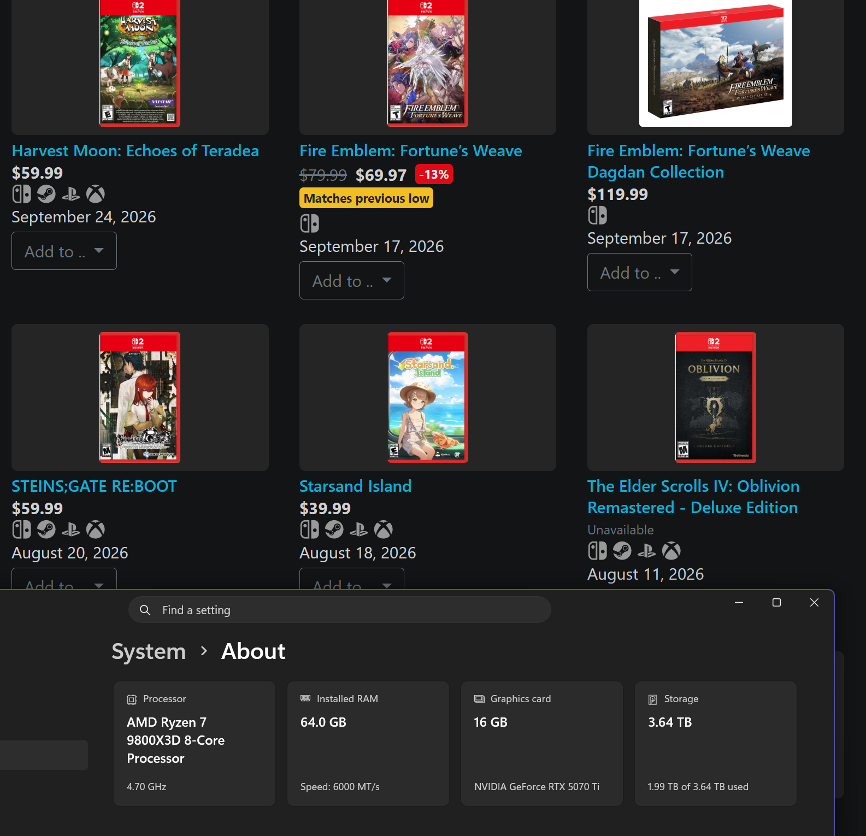Open Add to dropdown under STEINS;GATE RE:BOOT
The height and width of the screenshot is (836, 866).
(64, 579)
